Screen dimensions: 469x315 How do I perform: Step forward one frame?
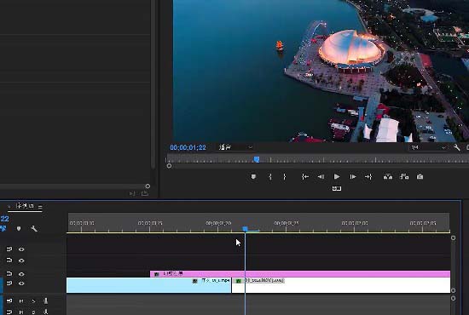click(353, 177)
